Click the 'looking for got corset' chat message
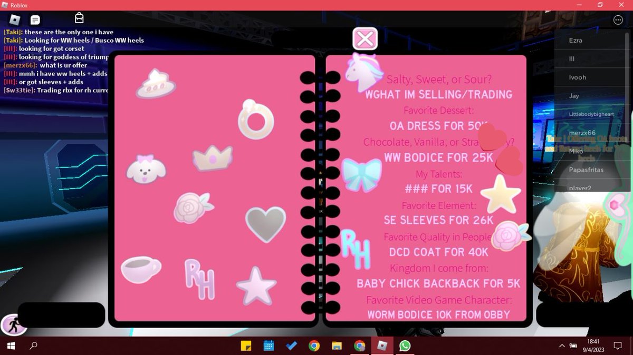The height and width of the screenshot is (355, 633). (x=44, y=48)
